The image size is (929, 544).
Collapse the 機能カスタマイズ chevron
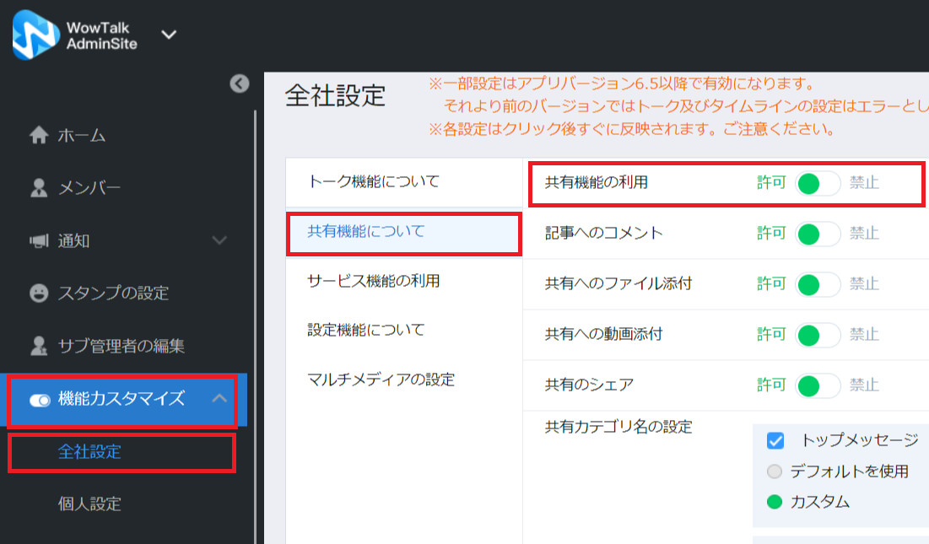[x=219, y=398]
